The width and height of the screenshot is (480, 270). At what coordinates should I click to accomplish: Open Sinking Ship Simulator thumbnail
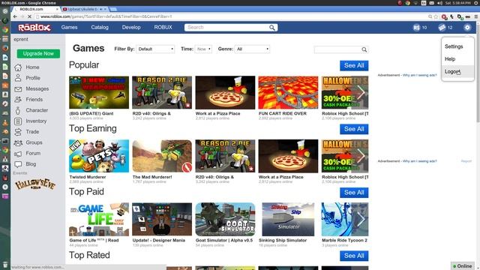coord(288,219)
